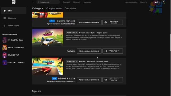Add Summer Vibes to wishlist

click(x=112, y=80)
